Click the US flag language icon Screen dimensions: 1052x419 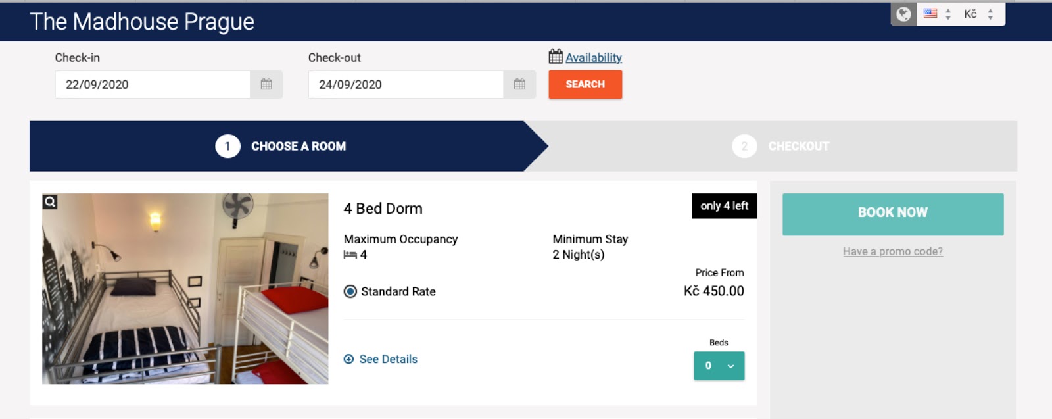930,13
